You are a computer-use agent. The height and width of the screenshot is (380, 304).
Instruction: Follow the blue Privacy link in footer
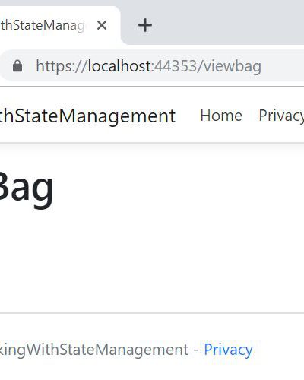[228, 350]
